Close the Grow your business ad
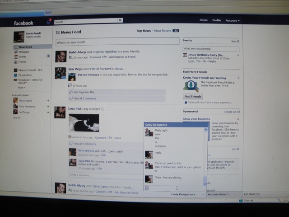289x217 pixels. (x=238, y=119)
